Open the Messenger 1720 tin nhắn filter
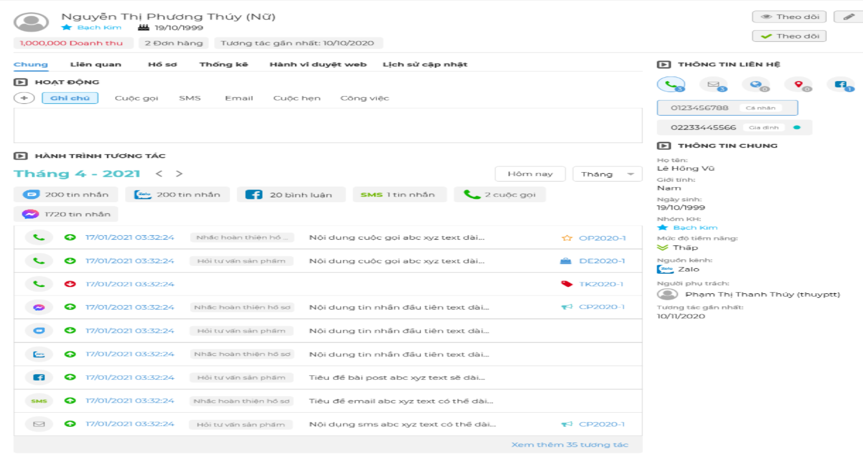Image resolution: width=863 pixels, height=457 pixels. 66,214
